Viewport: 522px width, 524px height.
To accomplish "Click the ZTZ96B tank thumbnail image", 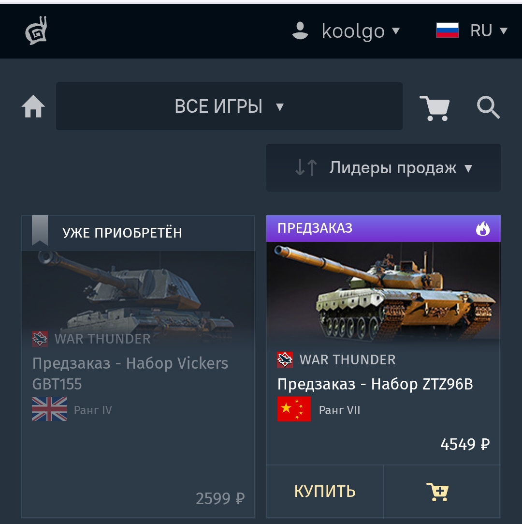I will tap(383, 294).
